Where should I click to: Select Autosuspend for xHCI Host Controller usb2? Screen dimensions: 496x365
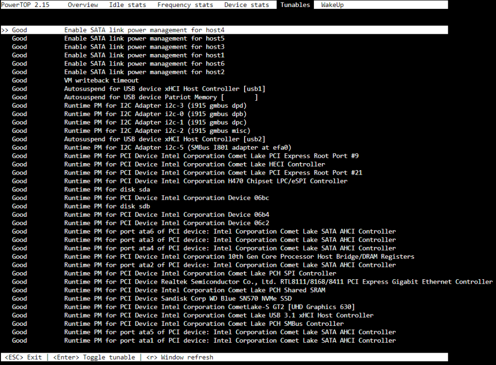(224, 139)
